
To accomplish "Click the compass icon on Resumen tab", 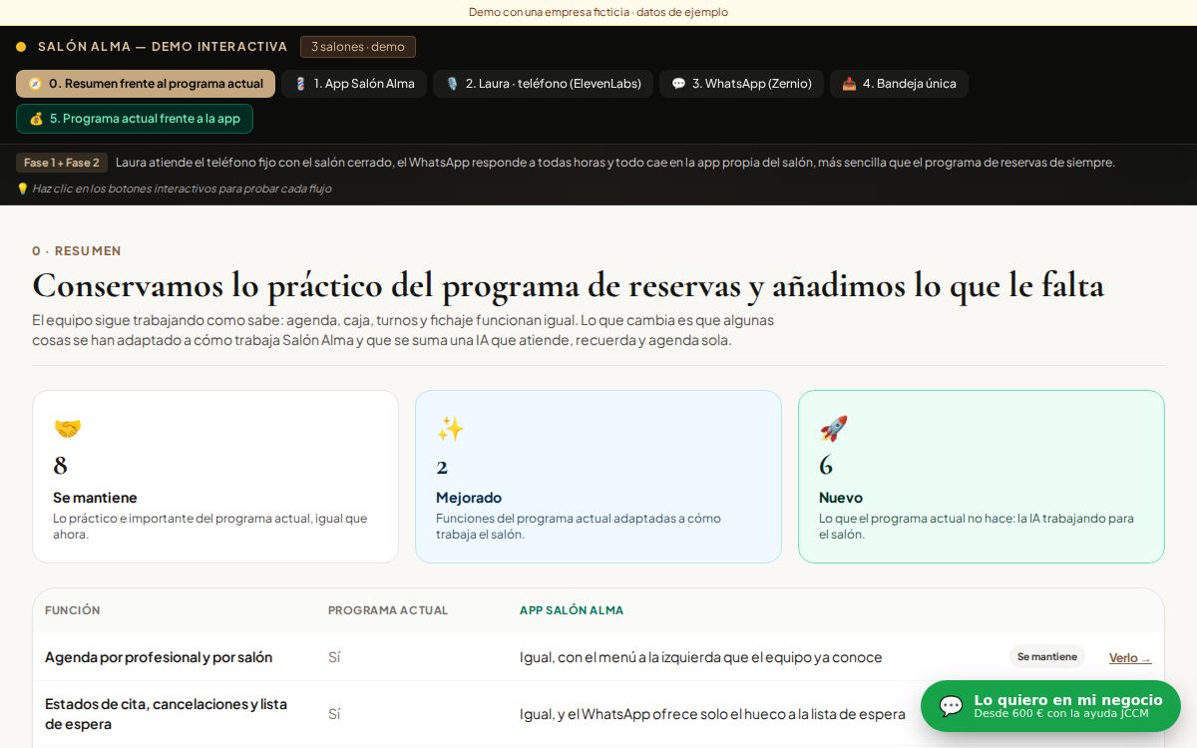I will click(x=35, y=84).
